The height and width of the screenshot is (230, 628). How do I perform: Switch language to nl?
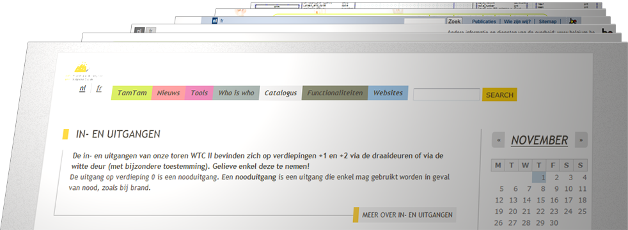pyautogui.click(x=82, y=88)
